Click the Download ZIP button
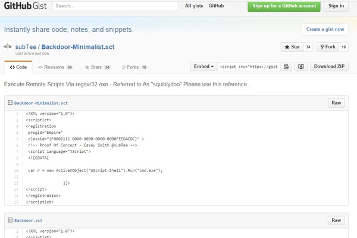This screenshot has height=238, width=357. 329,67
